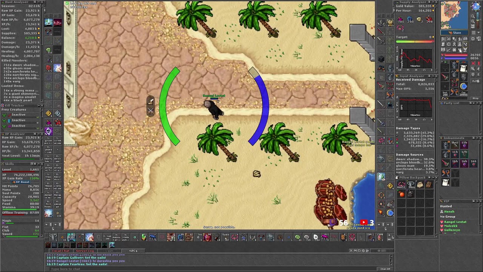Switch to the Server Log tab
Screen dimensions: 483x272
tap(85, 251)
